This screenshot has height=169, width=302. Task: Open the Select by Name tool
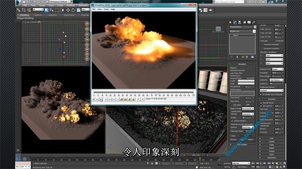click(x=52, y=10)
